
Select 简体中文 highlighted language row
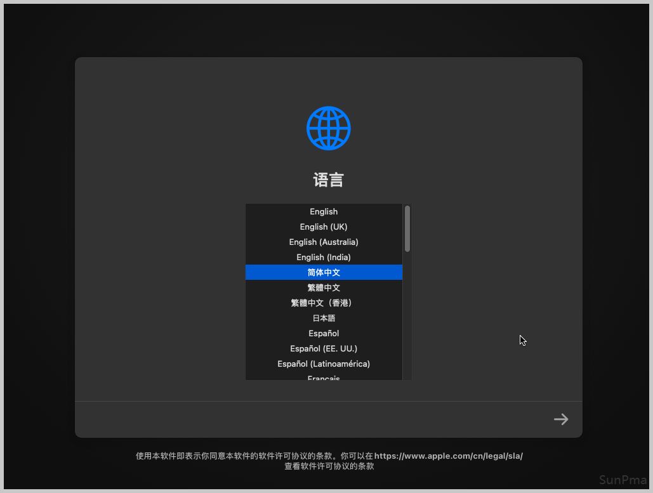click(x=324, y=273)
